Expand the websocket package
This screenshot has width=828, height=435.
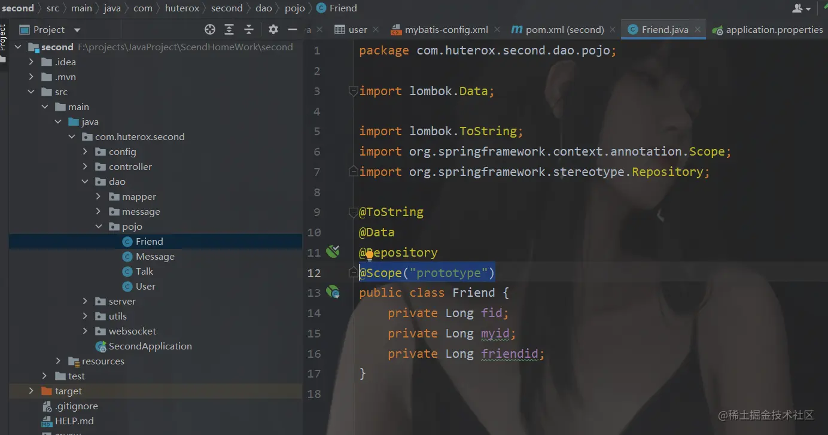click(x=85, y=331)
